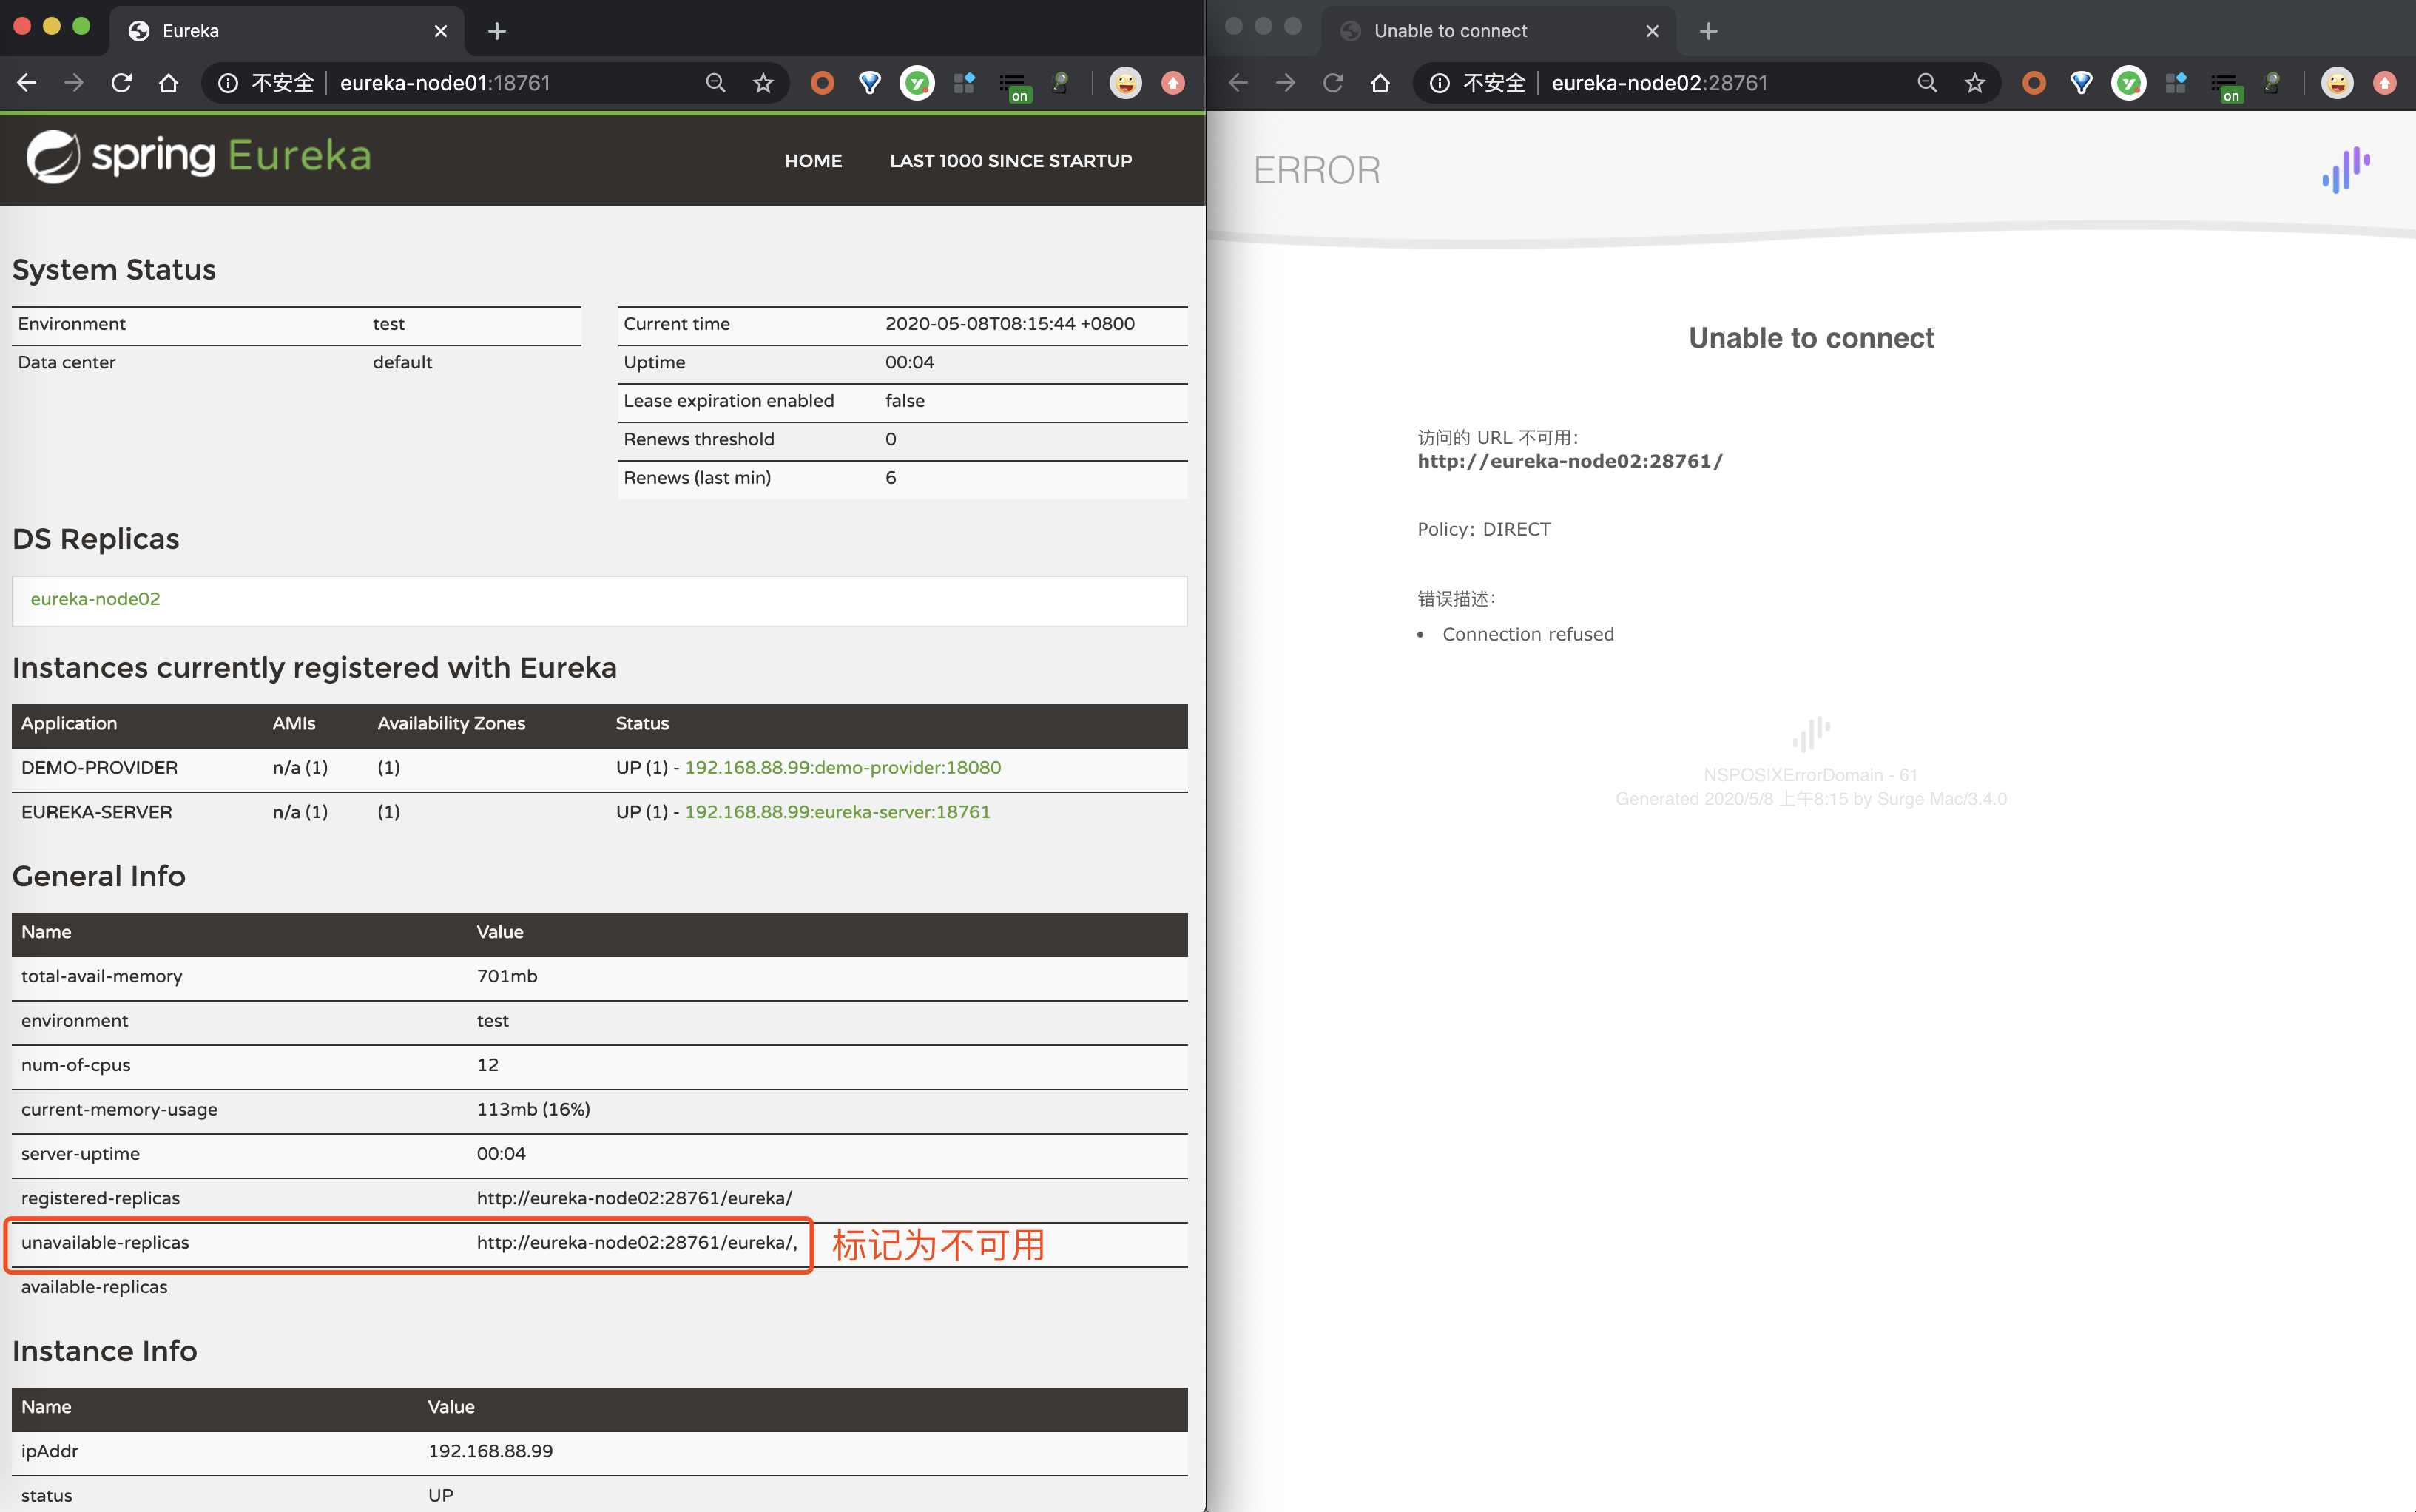Bookmark the eureka-node02 page with the star

click(1974, 83)
